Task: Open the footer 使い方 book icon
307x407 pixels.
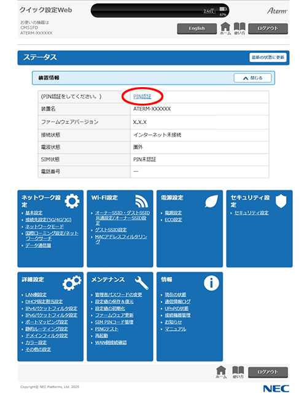Action: [x=238, y=372]
